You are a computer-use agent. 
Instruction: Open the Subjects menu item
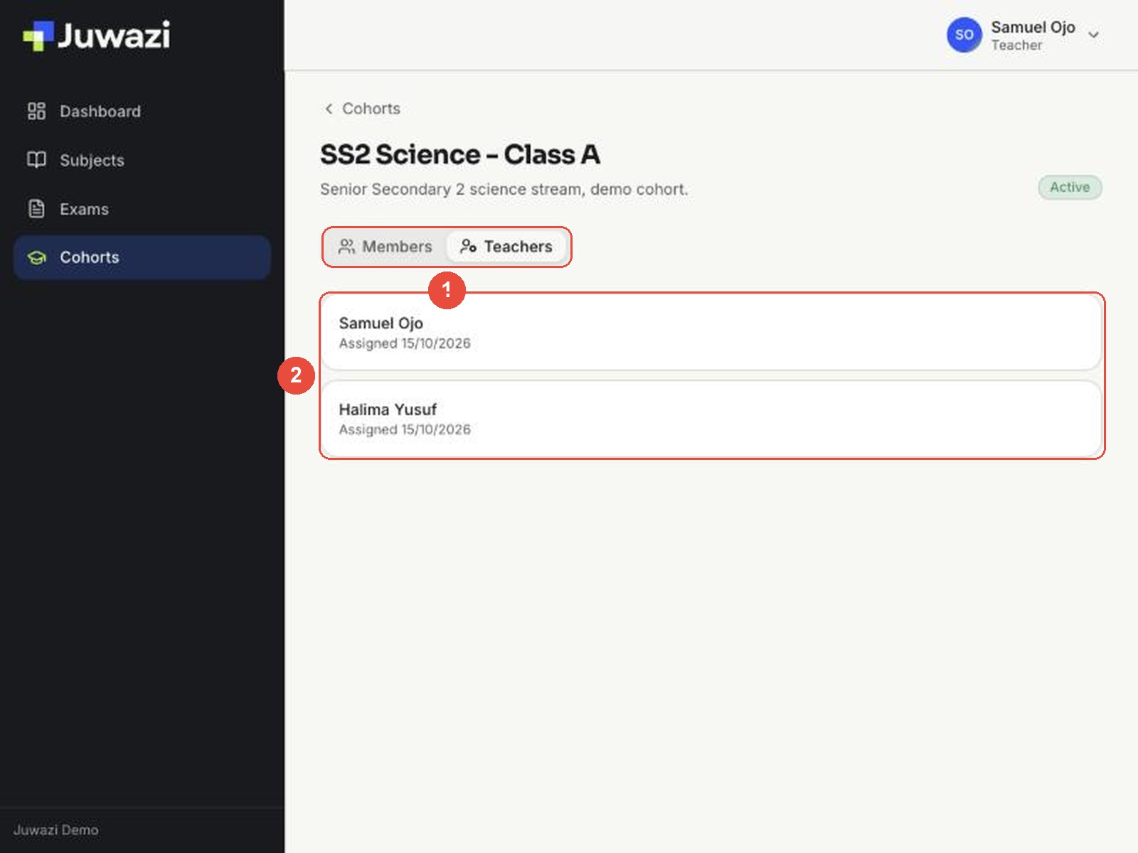[142, 160]
